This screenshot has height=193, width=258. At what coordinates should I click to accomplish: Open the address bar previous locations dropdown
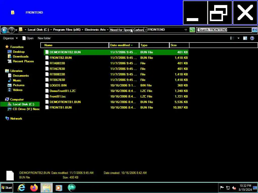pyautogui.click(x=186, y=30)
